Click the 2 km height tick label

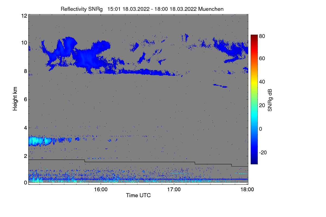(x=26, y=156)
